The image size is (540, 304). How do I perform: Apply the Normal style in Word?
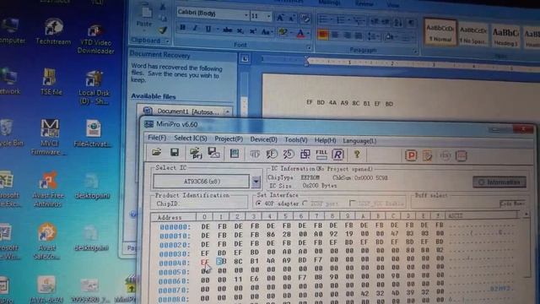click(x=440, y=32)
